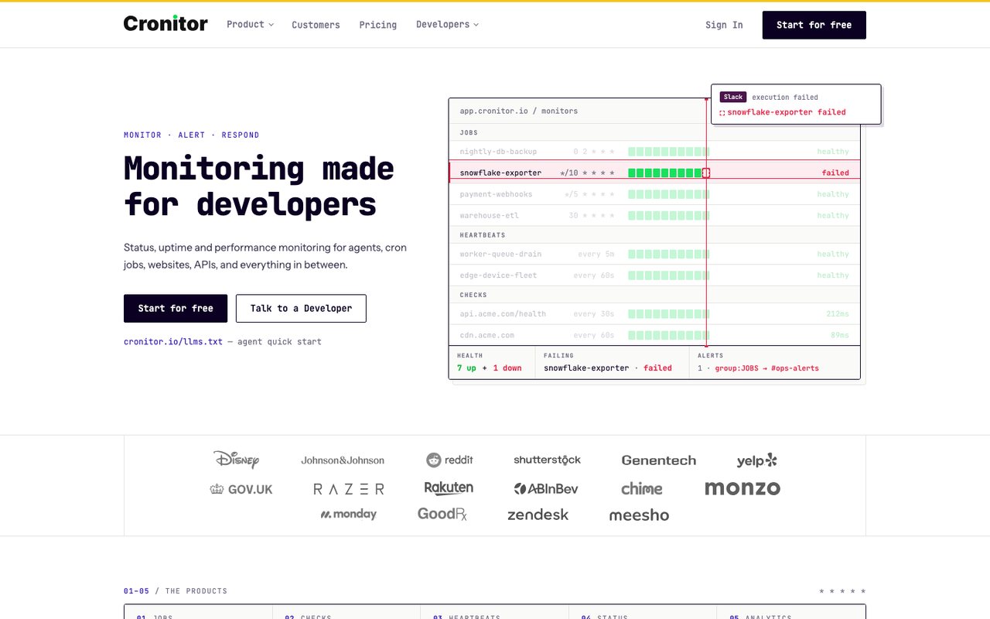Viewport: 990px width, 619px height.
Task: Click the #ops-alerts alert text
Action: pos(795,368)
